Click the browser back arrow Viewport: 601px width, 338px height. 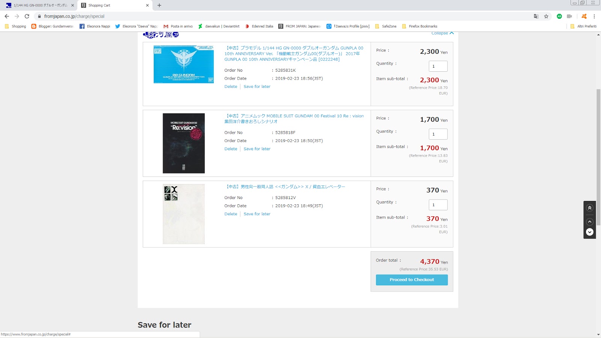(x=7, y=16)
